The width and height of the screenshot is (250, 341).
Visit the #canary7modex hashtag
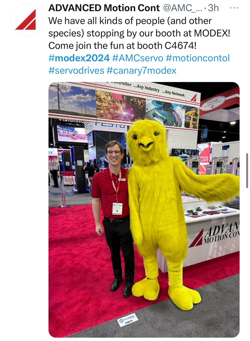(x=141, y=71)
